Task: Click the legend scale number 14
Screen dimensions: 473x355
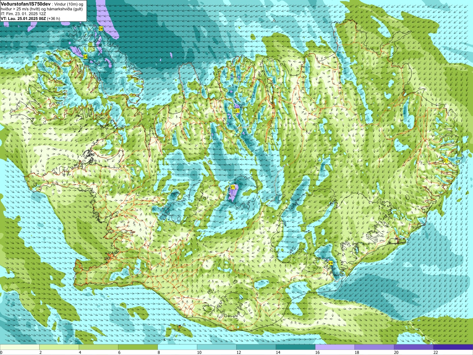Action: 278,352
